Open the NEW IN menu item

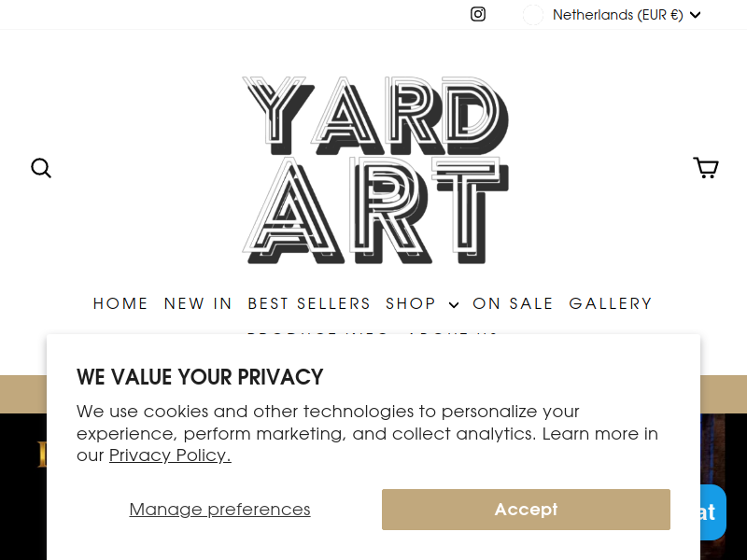198,303
